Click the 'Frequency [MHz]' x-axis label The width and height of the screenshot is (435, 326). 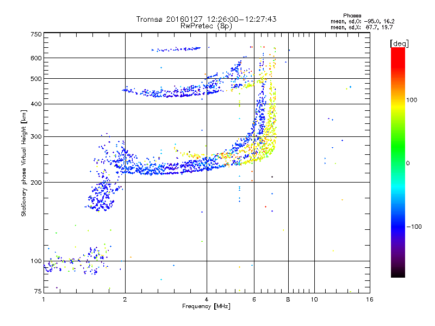point(206,306)
